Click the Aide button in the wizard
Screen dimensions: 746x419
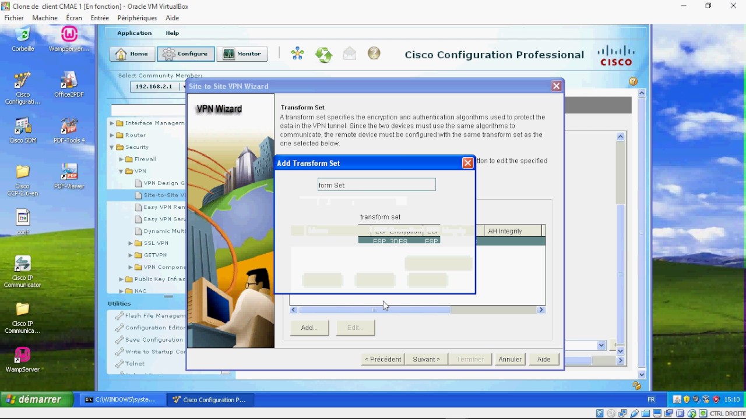(x=544, y=359)
